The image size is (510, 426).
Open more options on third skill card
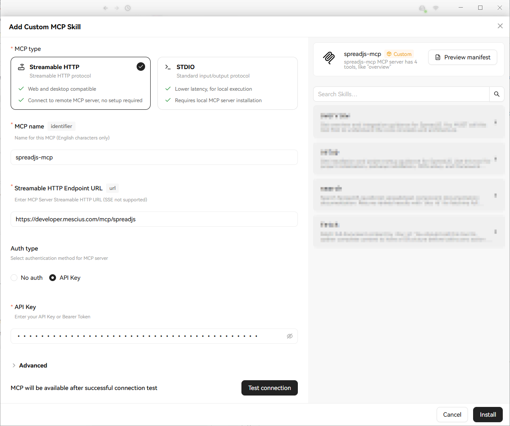tap(496, 195)
